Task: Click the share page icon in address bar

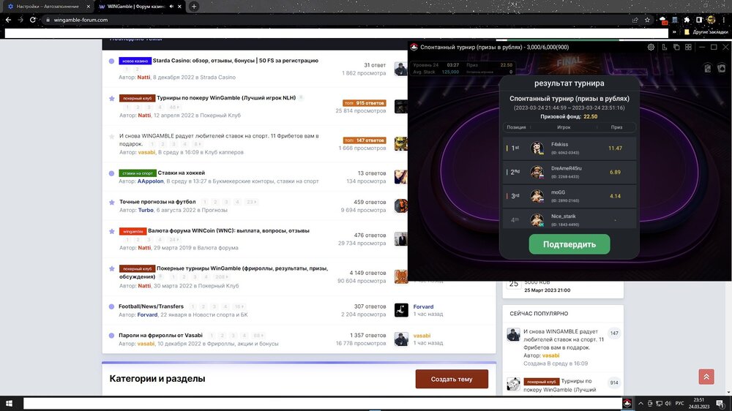Action: (635, 20)
